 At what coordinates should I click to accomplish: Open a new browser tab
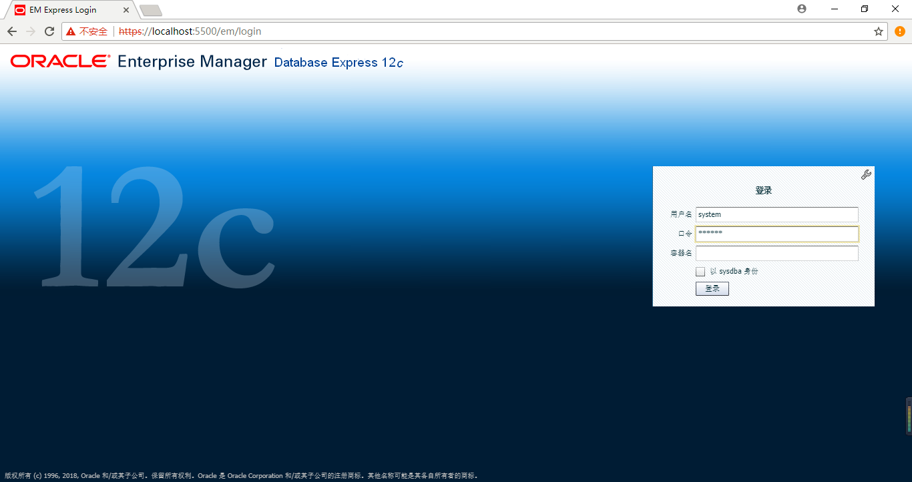pyautogui.click(x=151, y=10)
